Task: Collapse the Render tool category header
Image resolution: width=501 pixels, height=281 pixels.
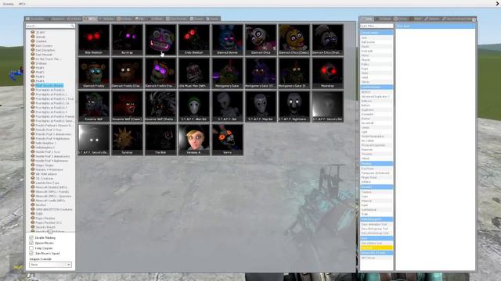Action: tap(376, 187)
